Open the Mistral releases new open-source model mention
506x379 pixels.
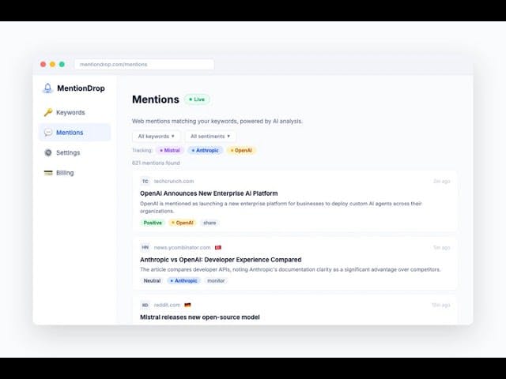pos(200,317)
